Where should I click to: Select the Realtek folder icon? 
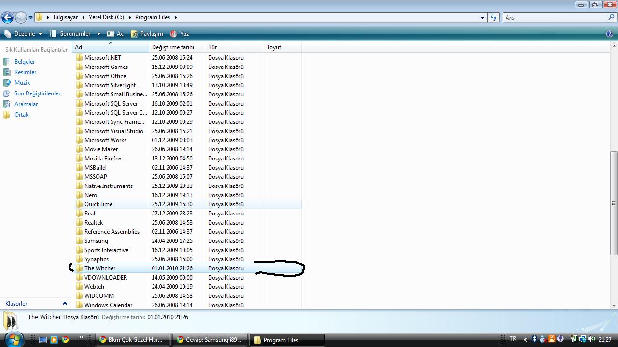(80, 223)
